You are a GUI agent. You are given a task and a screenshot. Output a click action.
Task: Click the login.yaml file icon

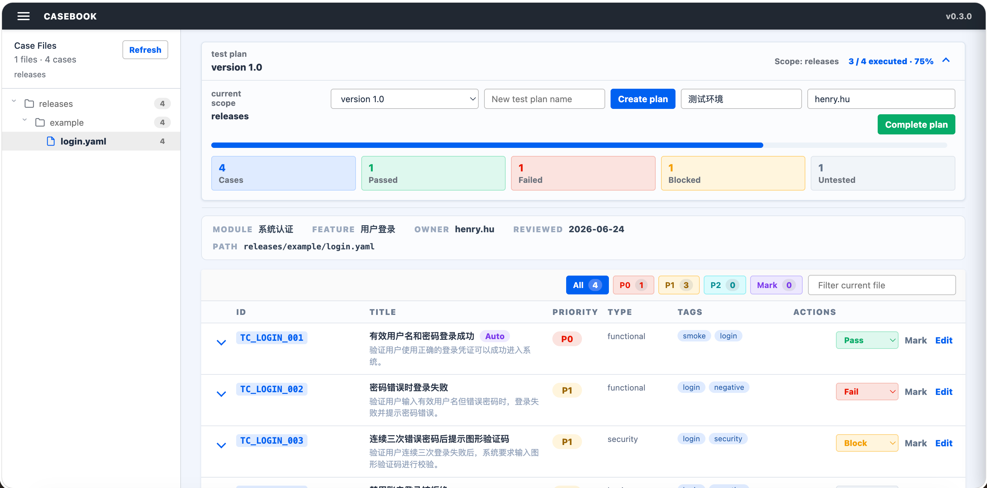(x=50, y=141)
